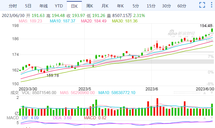Click the 194.48 peak label on the chart

tap(206, 26)
